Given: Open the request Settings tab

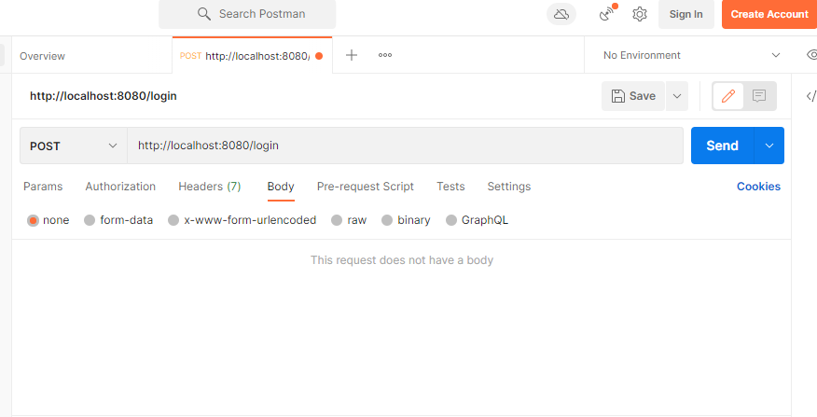Looking at the screenshot, I should click(x=509, y=187).
